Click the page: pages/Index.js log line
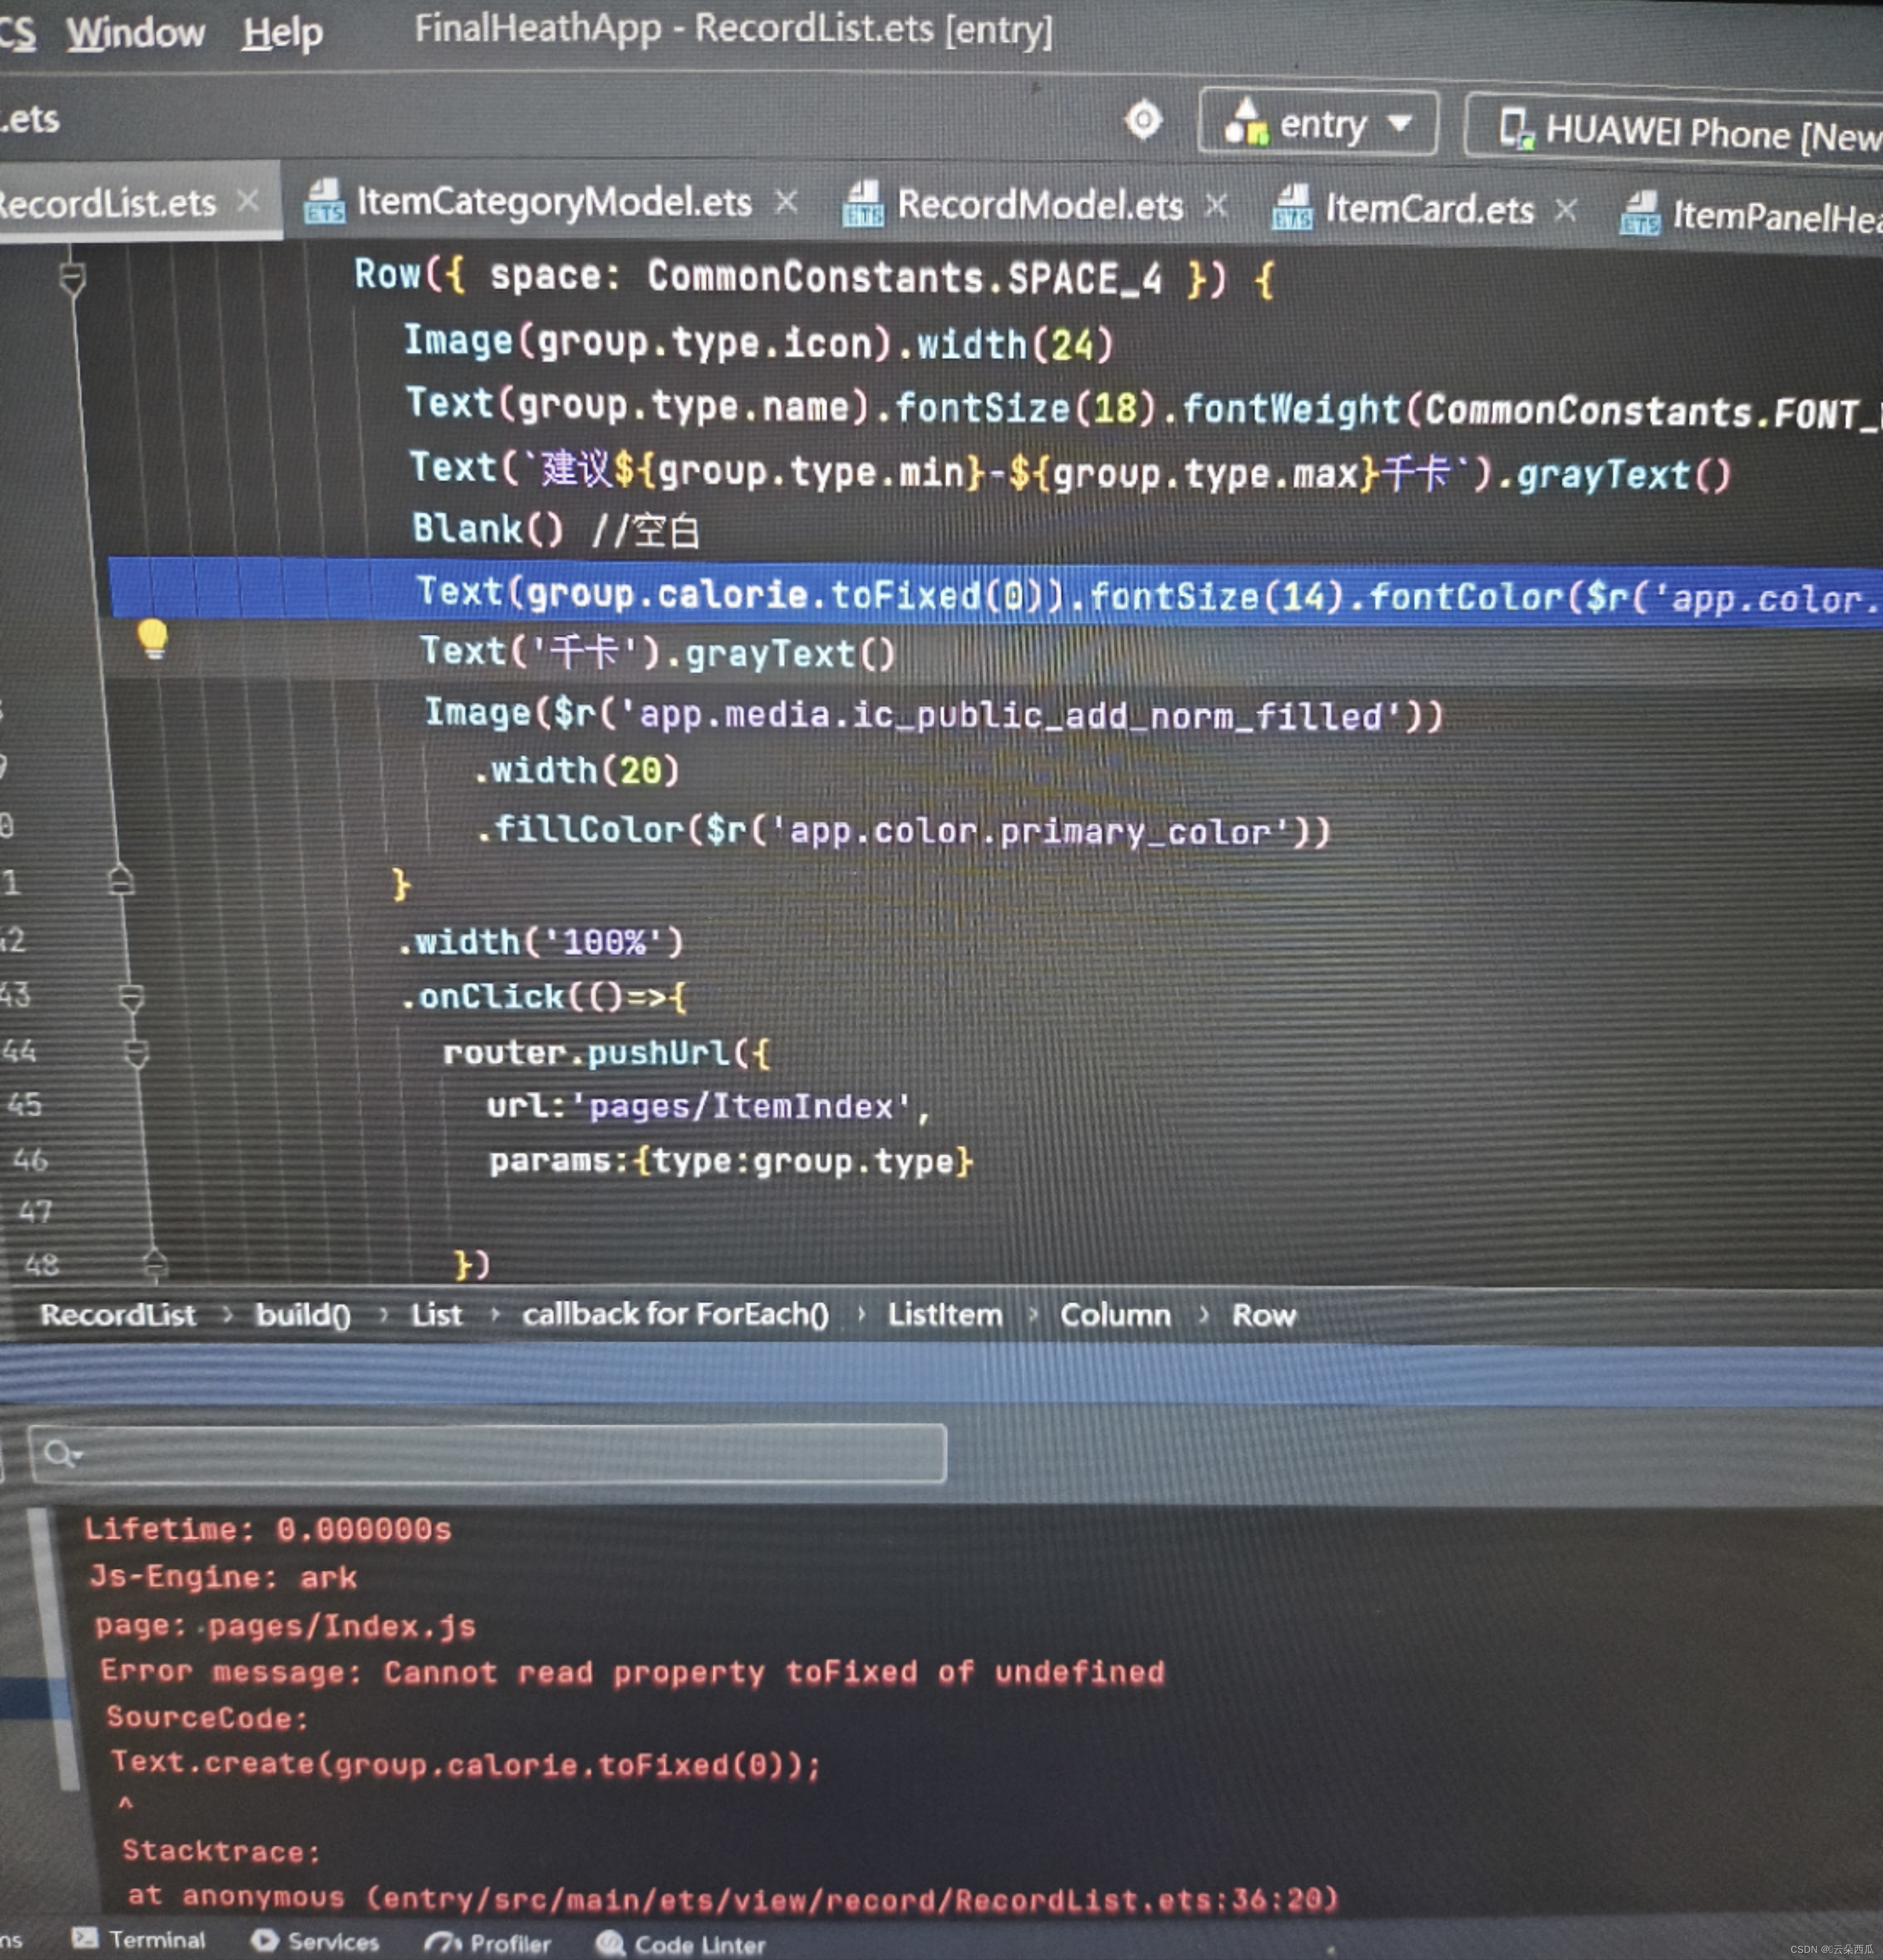1883x1960 pixels. (x=285, y=1626)
